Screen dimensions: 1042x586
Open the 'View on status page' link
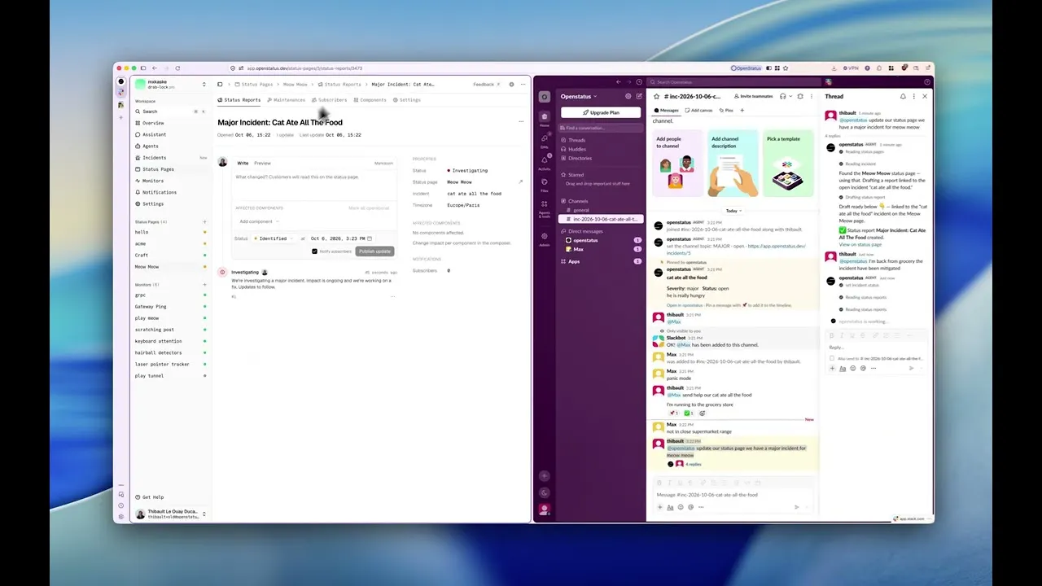click(860, 244)
